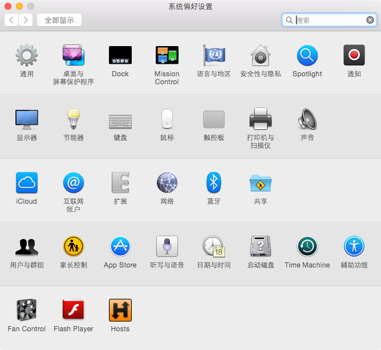Open 键盘 (Keyboard) preferences

[120, 121]
